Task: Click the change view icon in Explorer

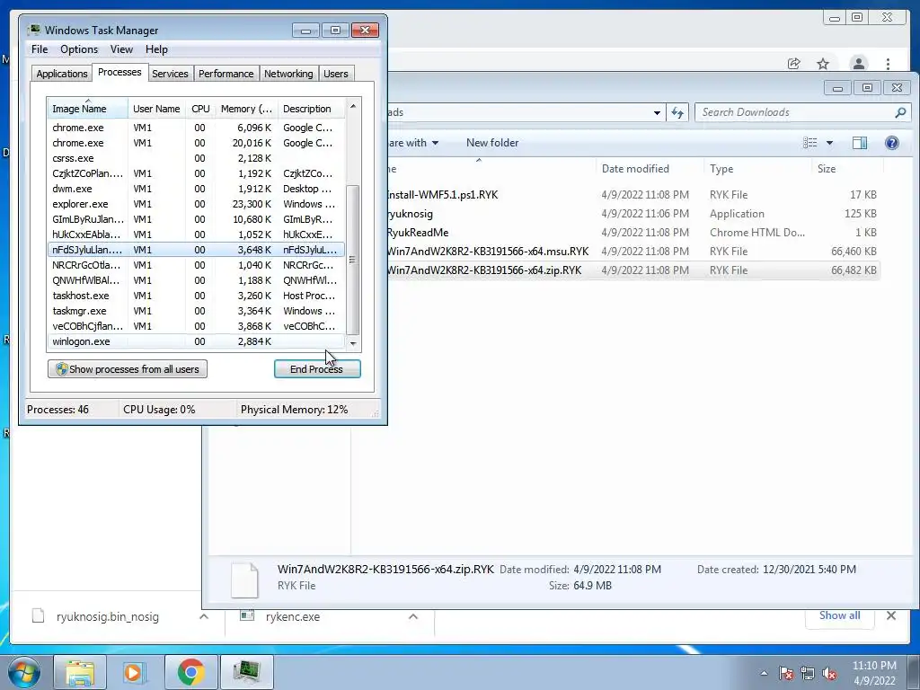Action: coord(810,143)
